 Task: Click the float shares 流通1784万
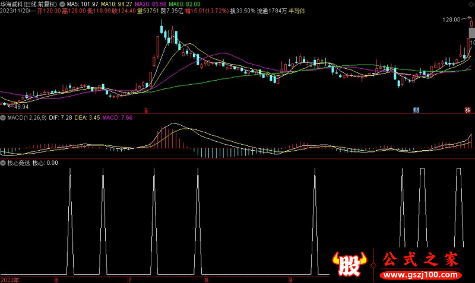[272, 11]
